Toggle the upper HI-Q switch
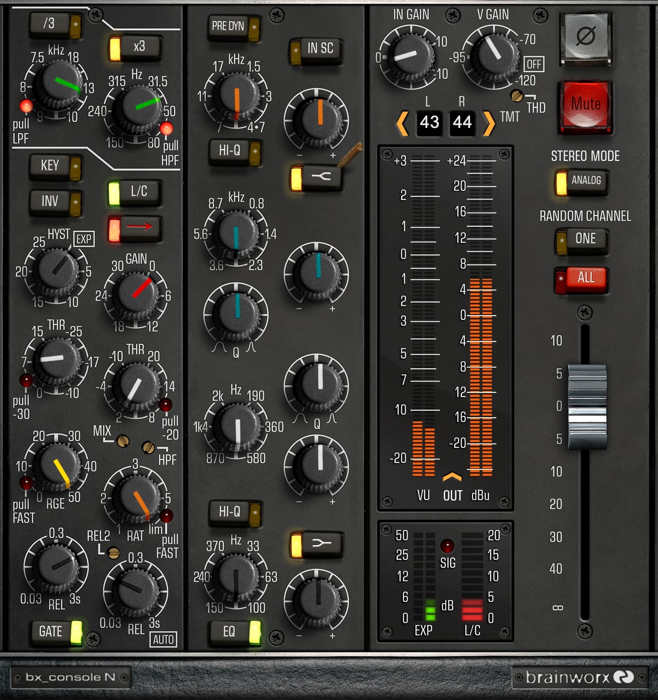This screenshot has height=700, width=658. 235,152
